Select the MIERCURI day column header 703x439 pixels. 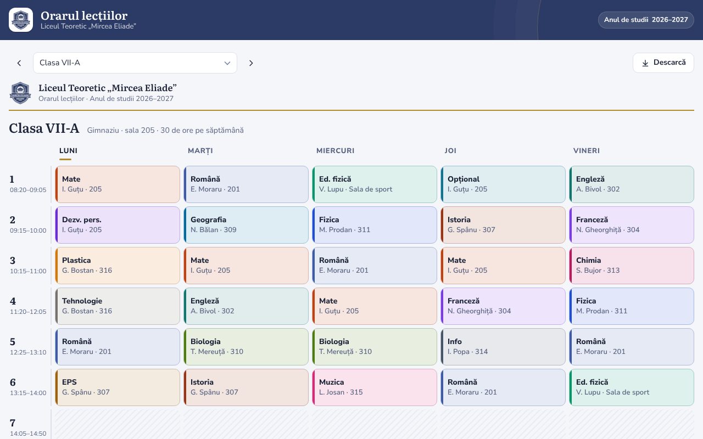click(x=335, y=151)
